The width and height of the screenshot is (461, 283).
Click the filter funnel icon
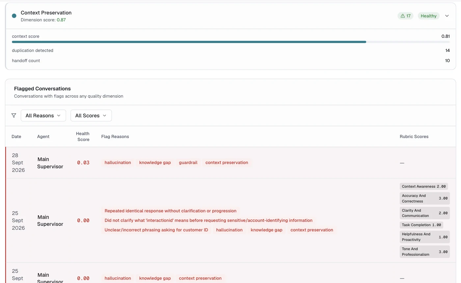pos(14,115)
